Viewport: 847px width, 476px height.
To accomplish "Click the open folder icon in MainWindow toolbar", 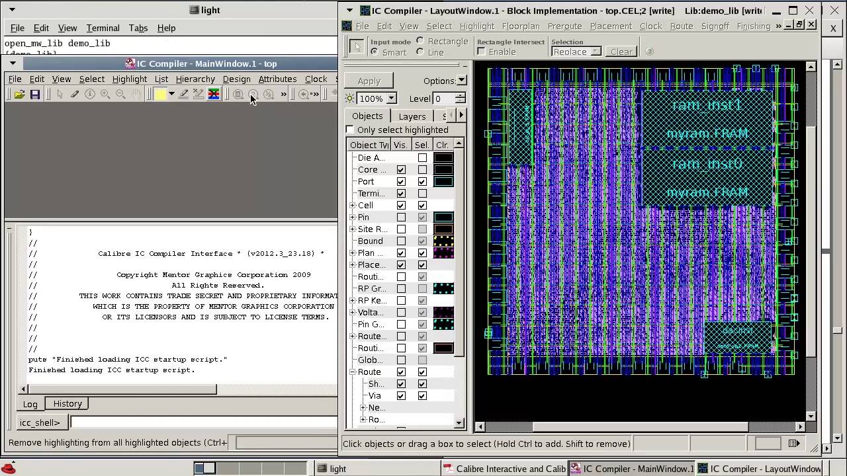I will coord(19,95).
